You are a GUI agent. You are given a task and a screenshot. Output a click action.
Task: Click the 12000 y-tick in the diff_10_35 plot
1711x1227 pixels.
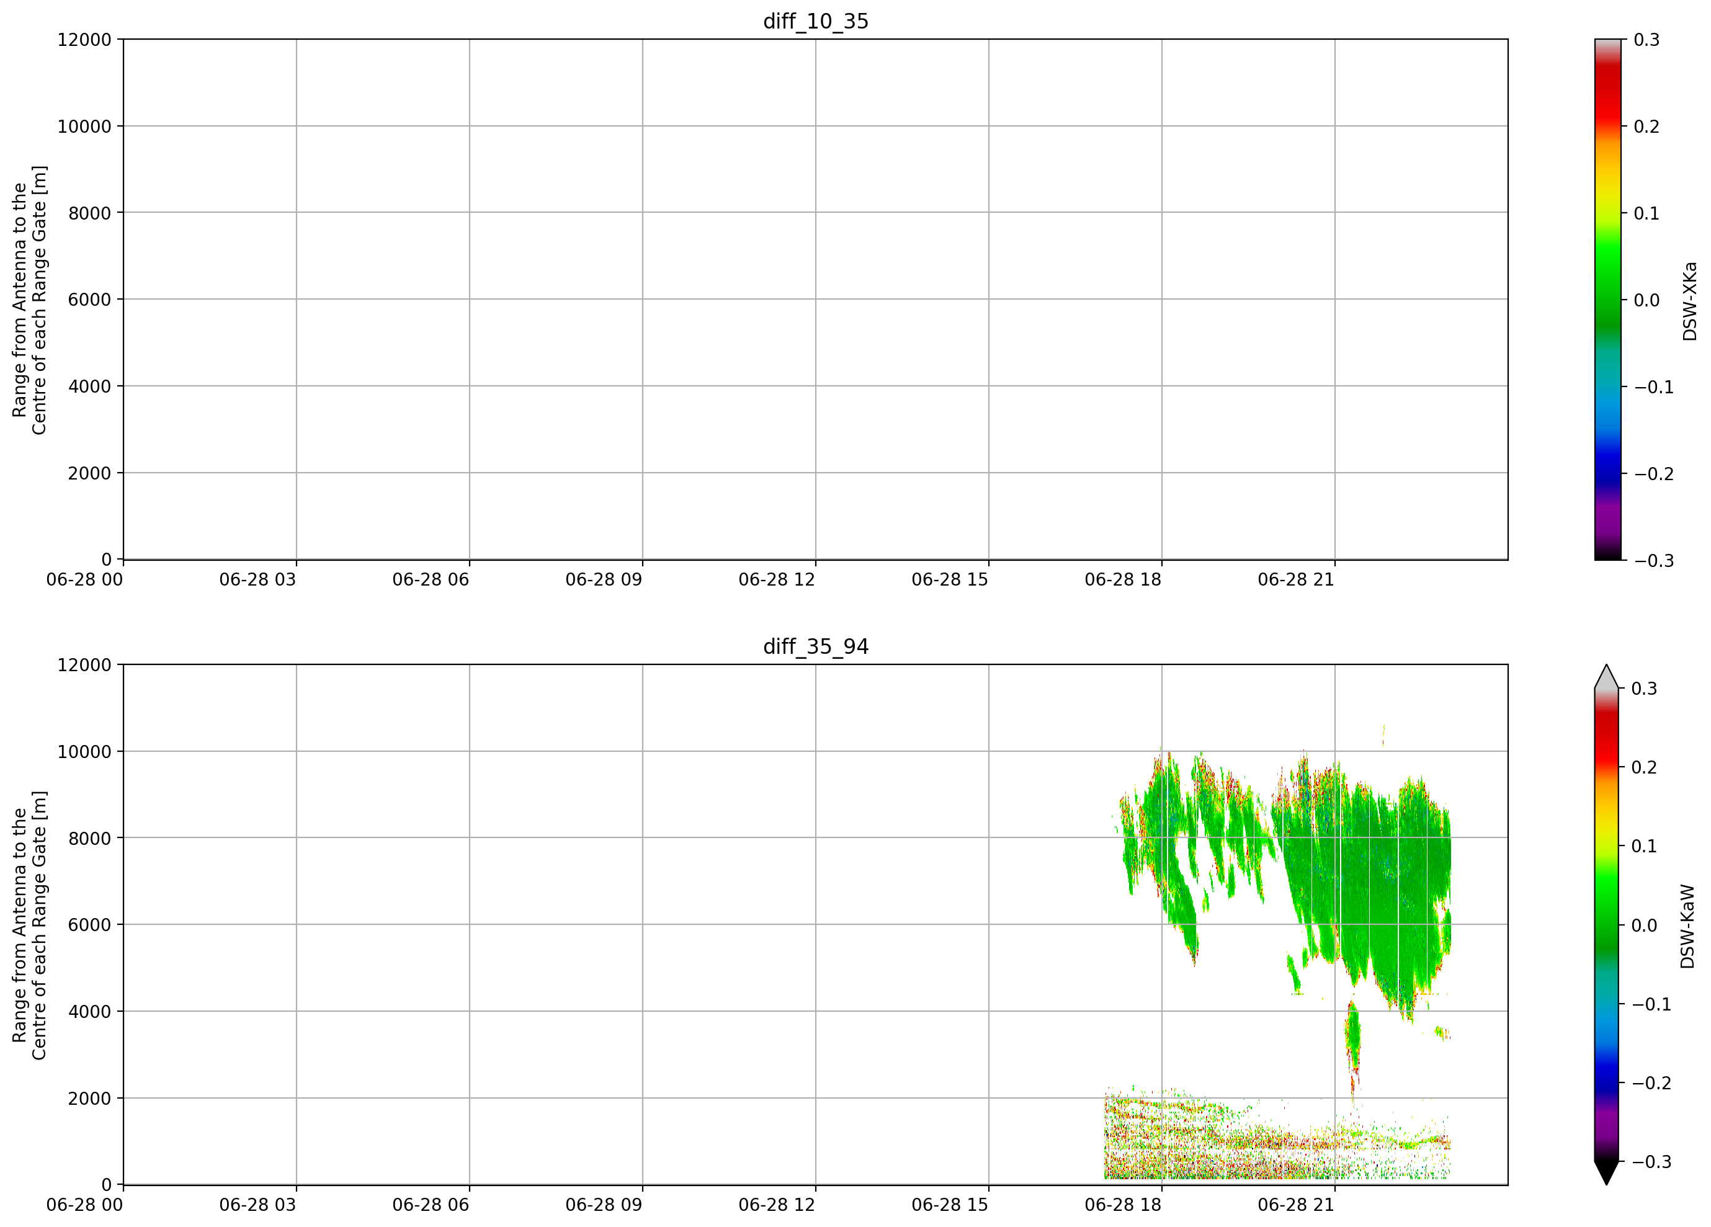pos(84,40)
